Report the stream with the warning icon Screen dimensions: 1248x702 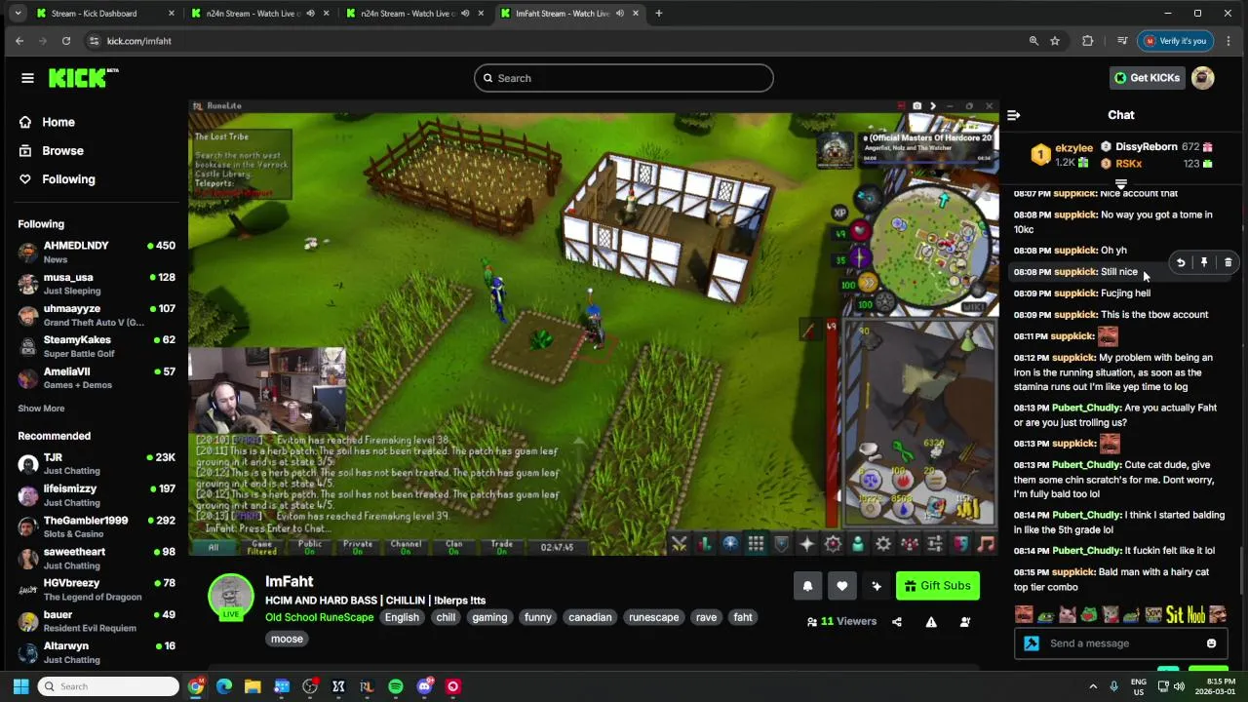click(x=931, y=622)
